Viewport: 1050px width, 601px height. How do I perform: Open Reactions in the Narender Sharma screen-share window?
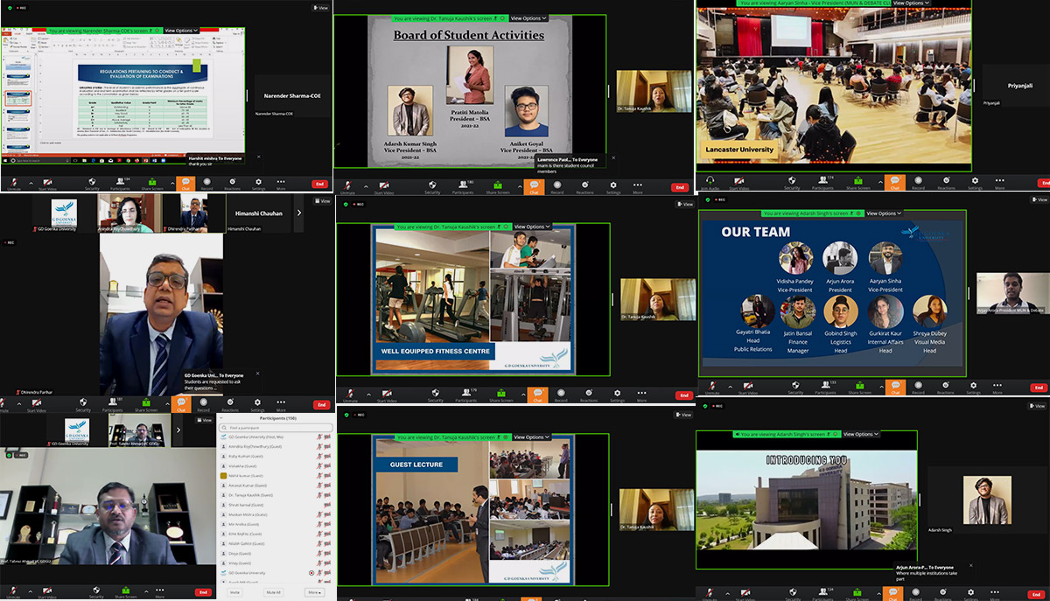232,185
